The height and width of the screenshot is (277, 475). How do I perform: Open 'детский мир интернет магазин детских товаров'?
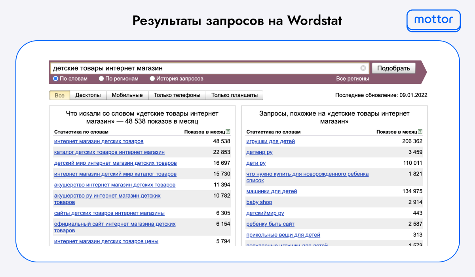click(116, 163)
